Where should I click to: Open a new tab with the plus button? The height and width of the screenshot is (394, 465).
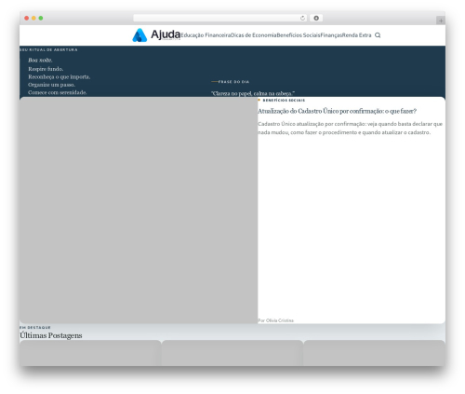click(441, 20)
